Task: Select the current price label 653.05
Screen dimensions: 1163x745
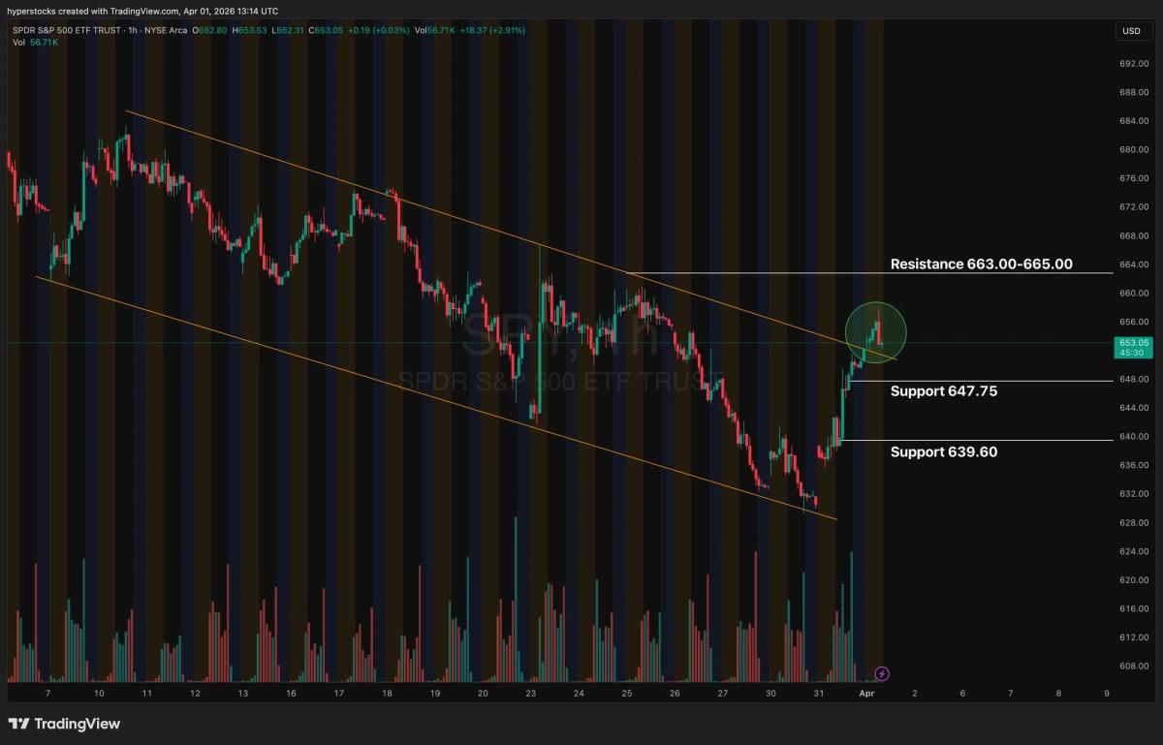Action: 1134,342
